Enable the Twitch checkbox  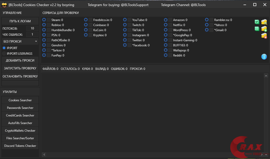pos(130,25)
